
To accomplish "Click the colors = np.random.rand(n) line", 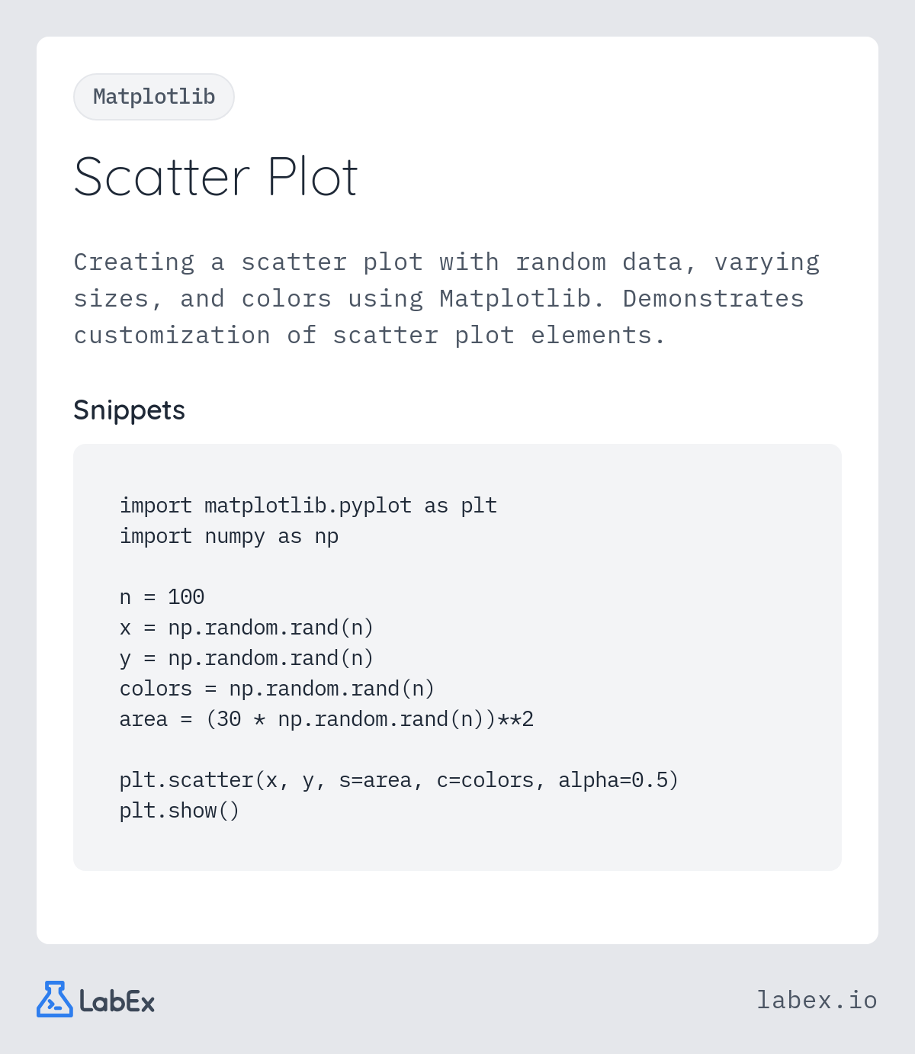I will tap(277, 689).
